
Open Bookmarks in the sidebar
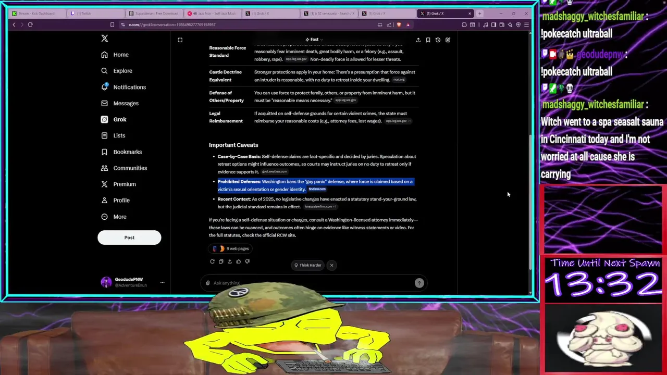[121, 152]
